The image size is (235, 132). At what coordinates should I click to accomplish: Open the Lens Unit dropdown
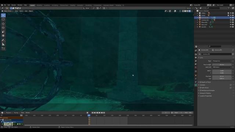coord(222,67)
